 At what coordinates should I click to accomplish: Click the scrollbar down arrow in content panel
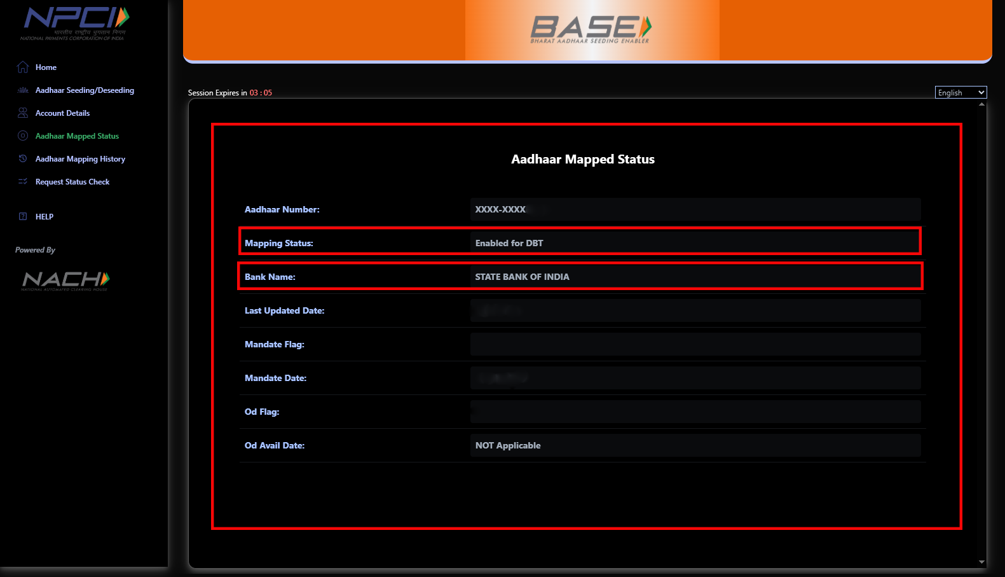981,562
